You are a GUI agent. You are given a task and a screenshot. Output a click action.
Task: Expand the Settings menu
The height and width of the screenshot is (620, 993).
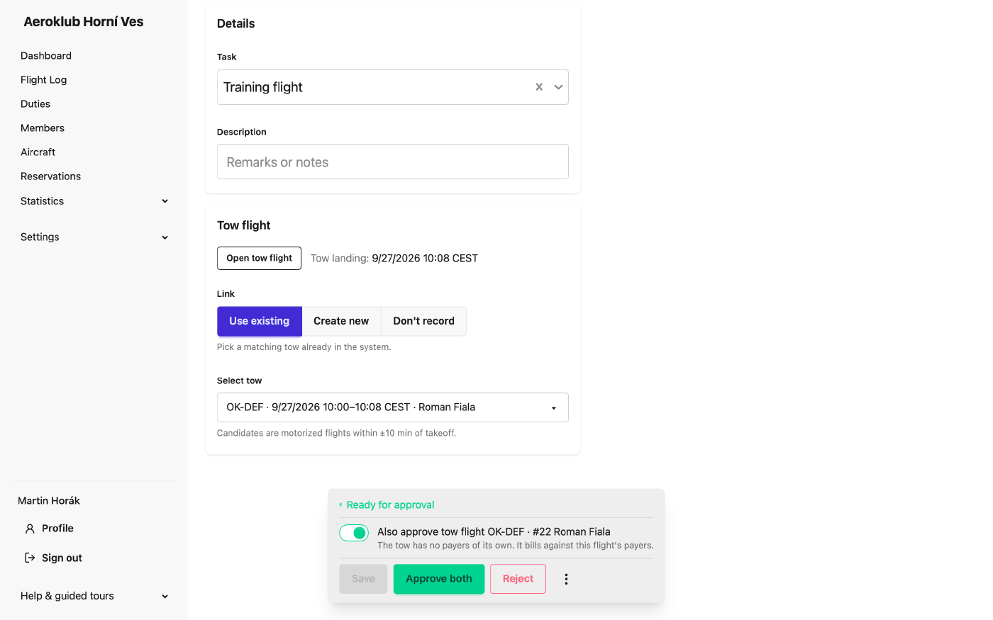94,237
